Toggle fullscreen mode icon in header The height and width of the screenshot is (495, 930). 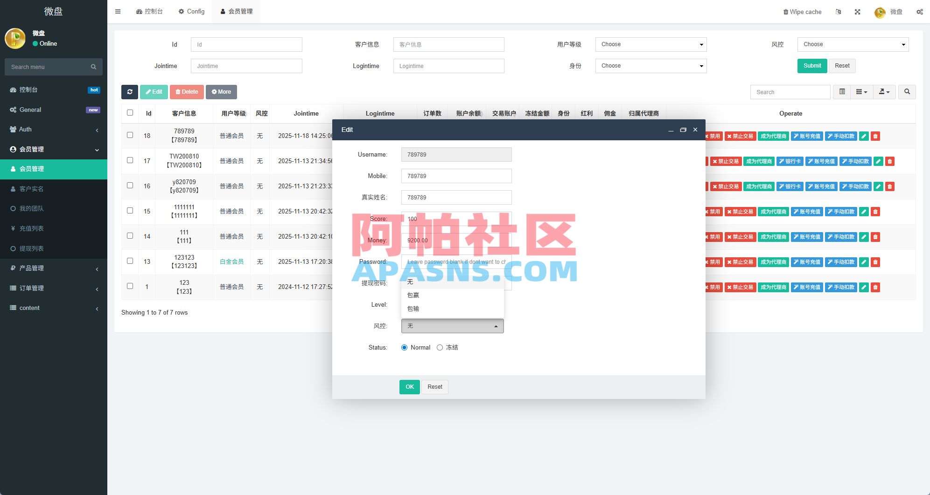pyautogui.click(x=858, y=12)
